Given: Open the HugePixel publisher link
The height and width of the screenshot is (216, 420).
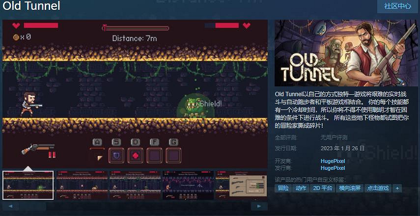Looking at the screenshot, I should coord(333,168).
